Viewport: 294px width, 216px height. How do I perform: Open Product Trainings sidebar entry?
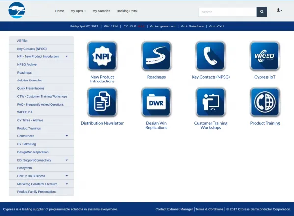[41, 128]
